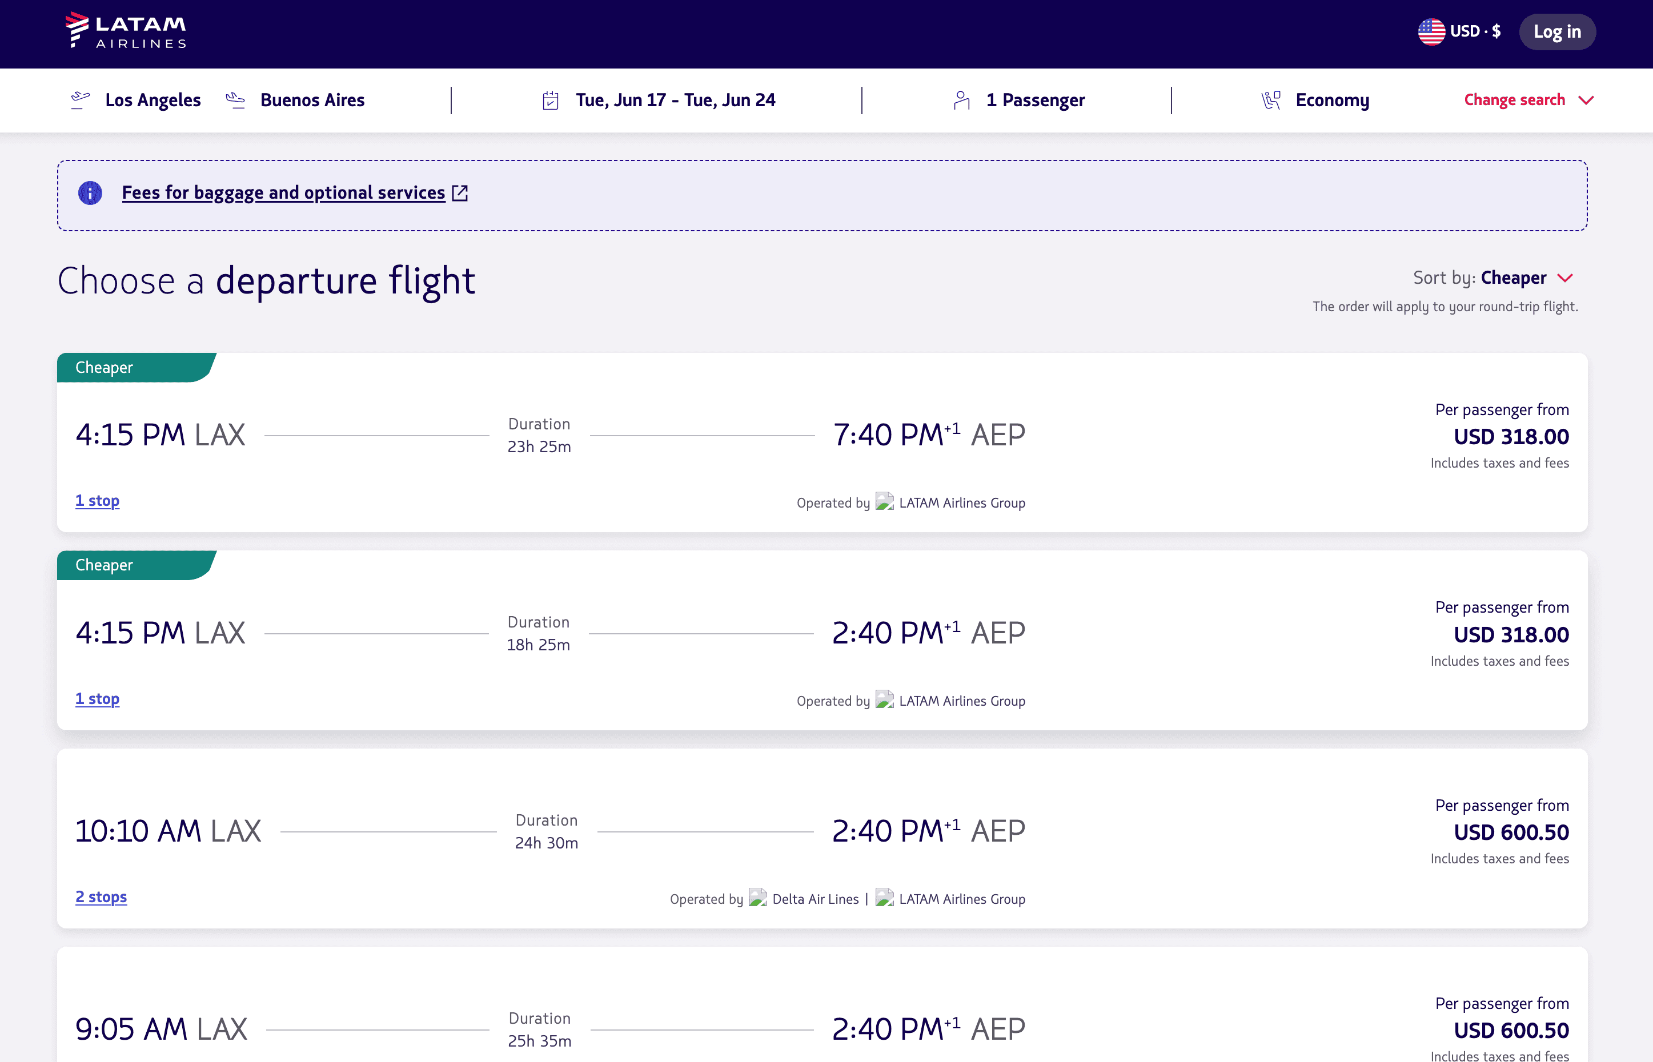Click the landing airplane icon by Buenos Aires

click(235, 100)
